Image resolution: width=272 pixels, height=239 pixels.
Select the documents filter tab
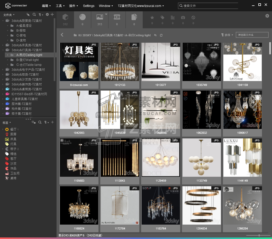coord(134,20)
